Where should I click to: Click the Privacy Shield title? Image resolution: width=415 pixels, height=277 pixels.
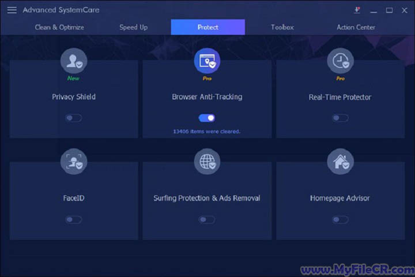[74, 97]
